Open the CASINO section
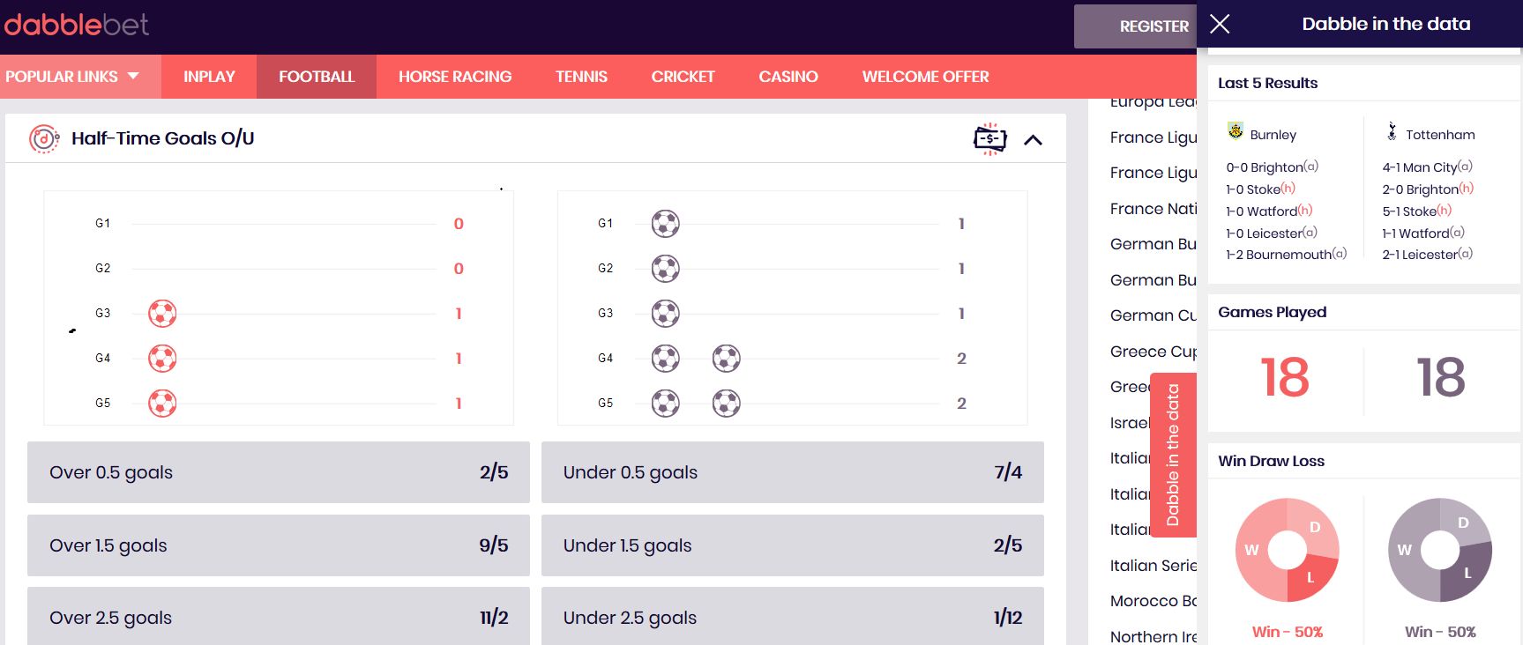 [x=788, y=77]
